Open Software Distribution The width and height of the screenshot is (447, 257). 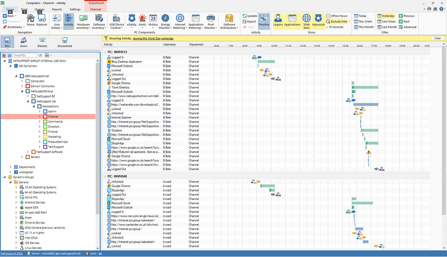[229, 21]
